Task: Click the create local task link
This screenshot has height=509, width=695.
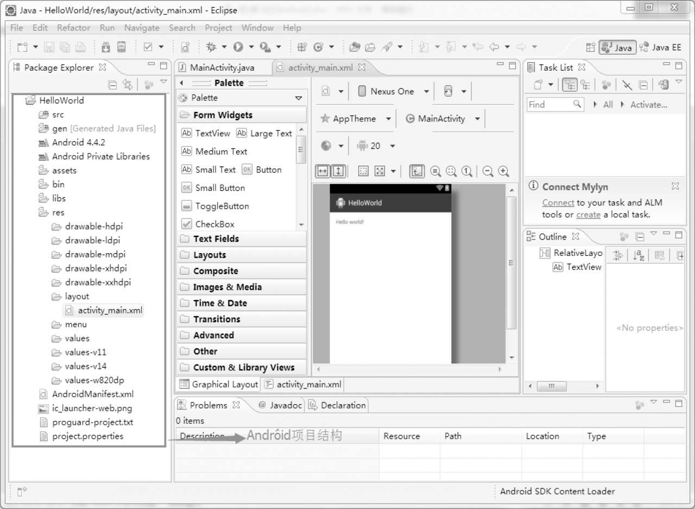Action: (588, 215)
